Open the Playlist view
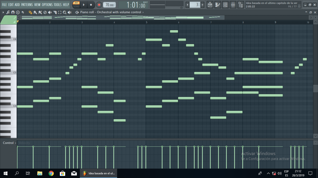 (210, 4)
